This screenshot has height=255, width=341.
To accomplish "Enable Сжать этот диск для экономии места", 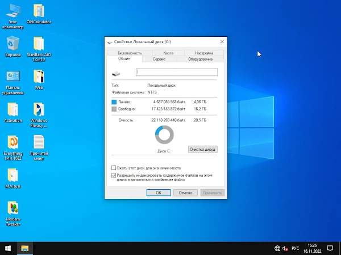I will pyautogui.click(x=114, y=168).
